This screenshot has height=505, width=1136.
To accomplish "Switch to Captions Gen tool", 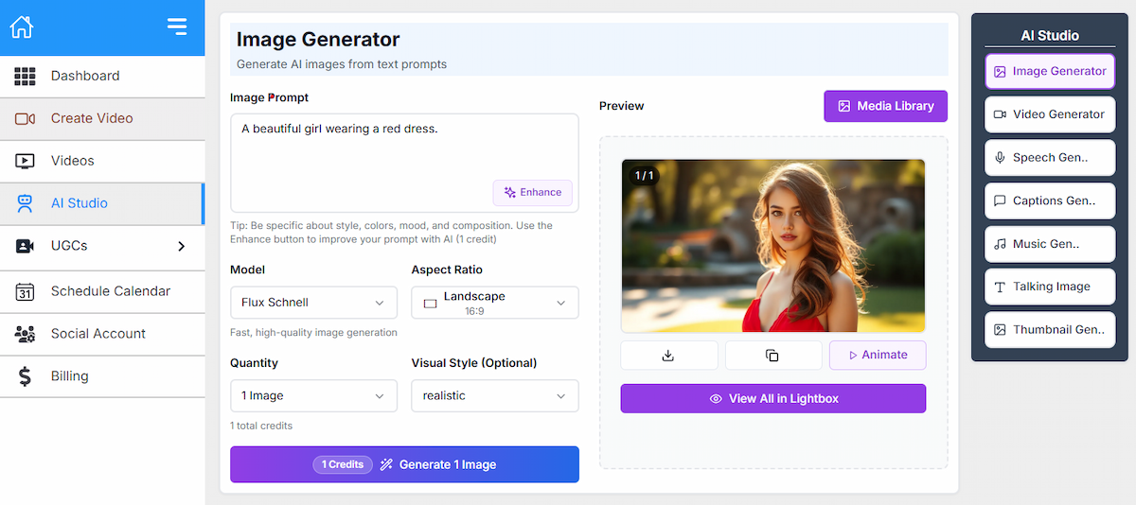I will pos(1050,200).
